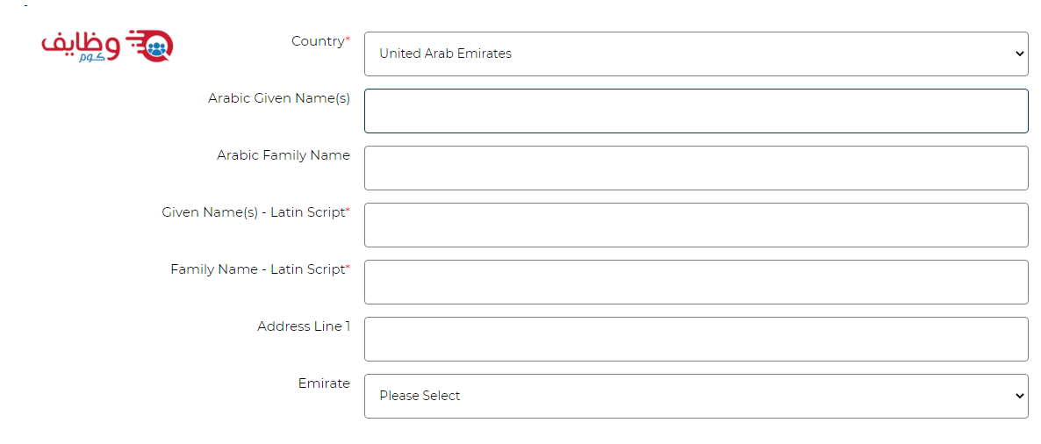The image size is (1041, 444).
Task: Open the Country dropdown
Action: coord(696,54)
